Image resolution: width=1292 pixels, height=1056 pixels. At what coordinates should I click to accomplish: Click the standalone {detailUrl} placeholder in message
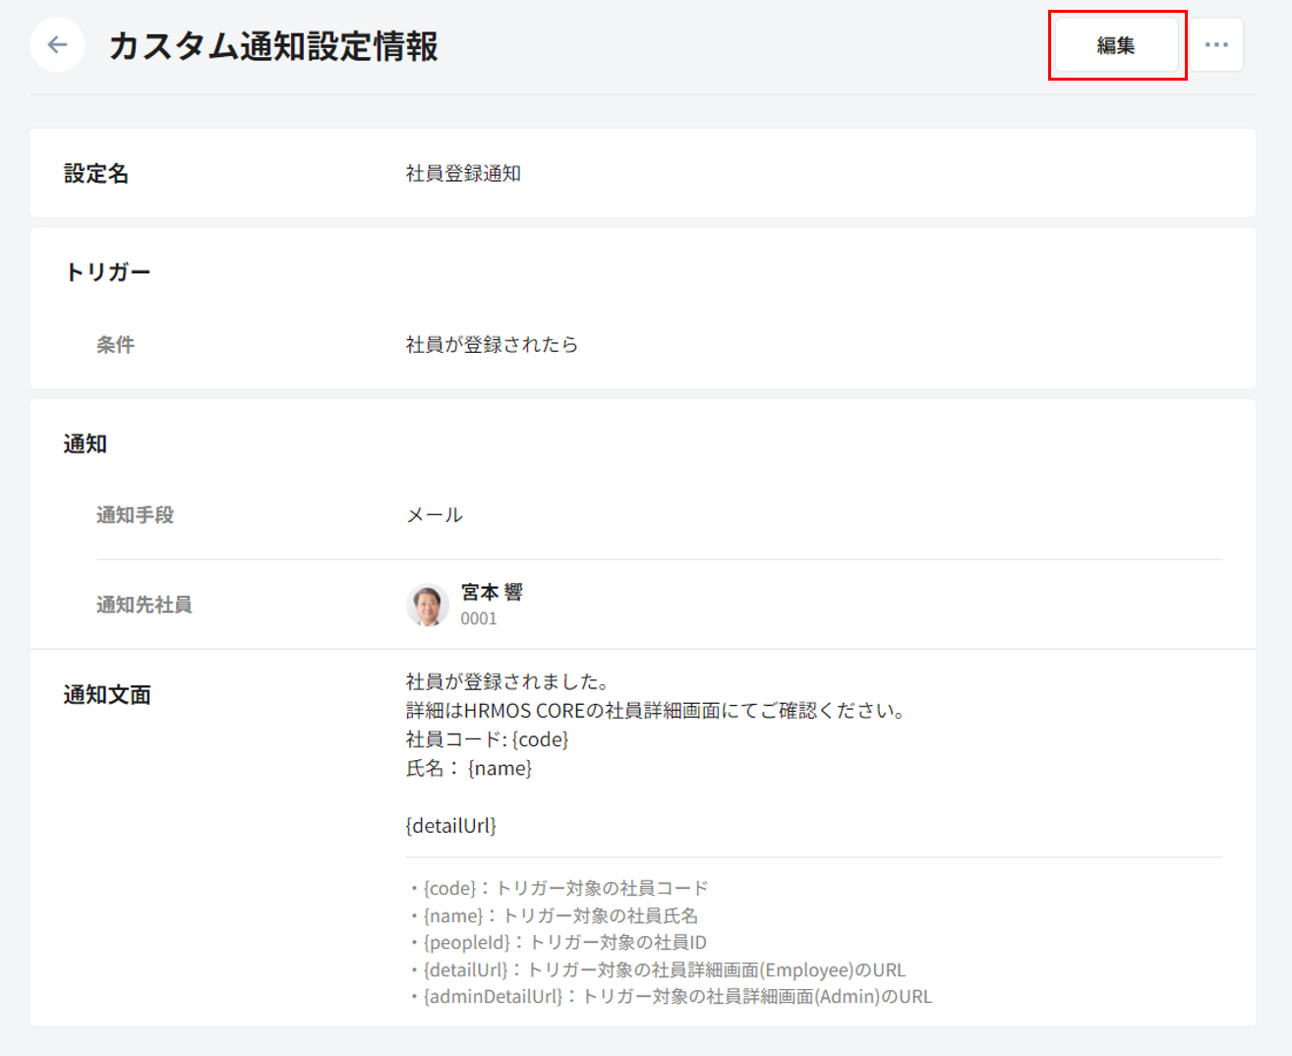point(450,826)
